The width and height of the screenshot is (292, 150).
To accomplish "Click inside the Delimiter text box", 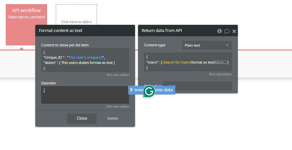I will (x=85, y=95).
